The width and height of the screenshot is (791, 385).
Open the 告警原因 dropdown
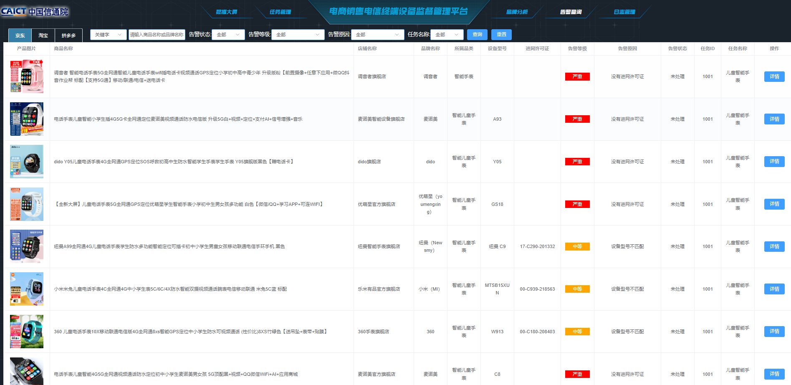(378, 35)
